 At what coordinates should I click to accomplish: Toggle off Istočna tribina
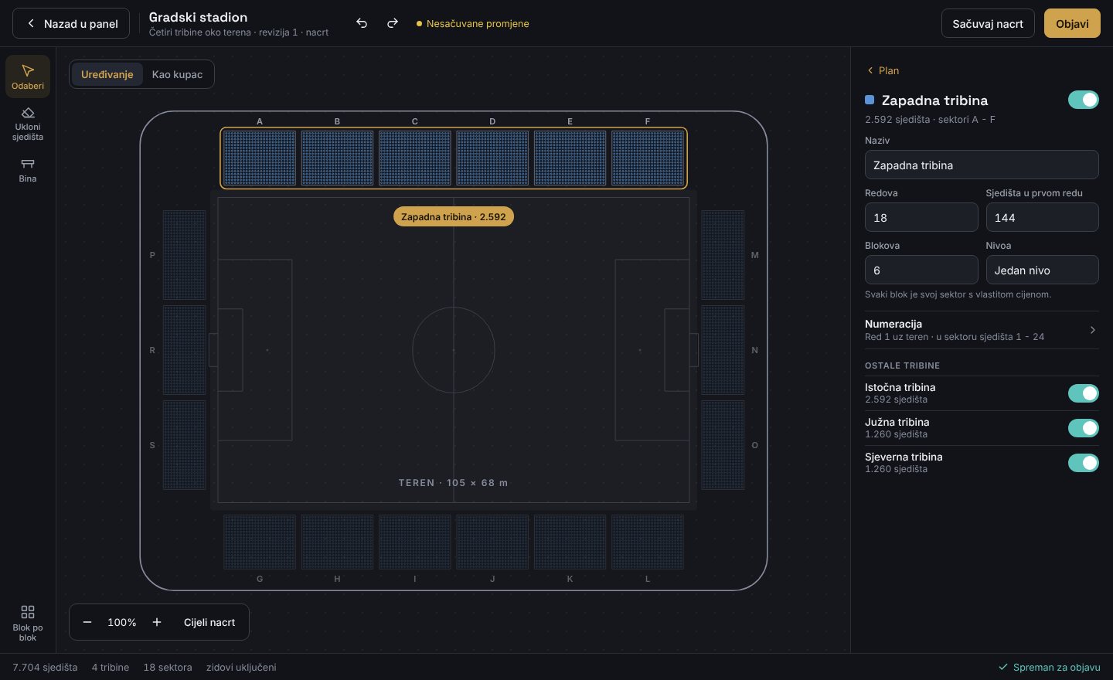click(1083, 393)
